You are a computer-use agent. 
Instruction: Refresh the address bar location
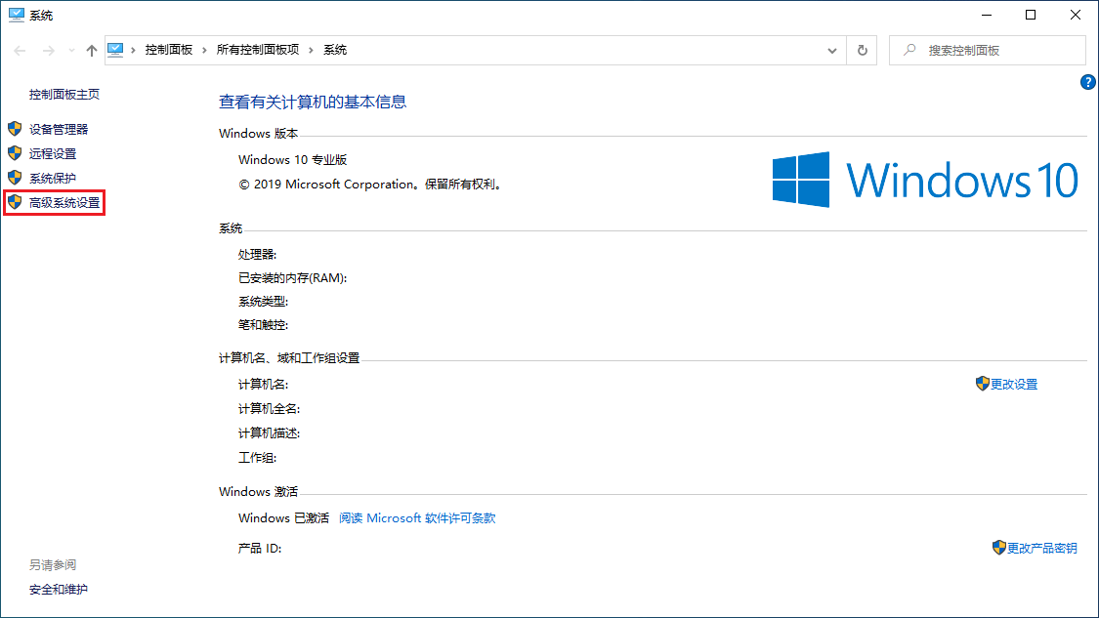click(862, 50)
